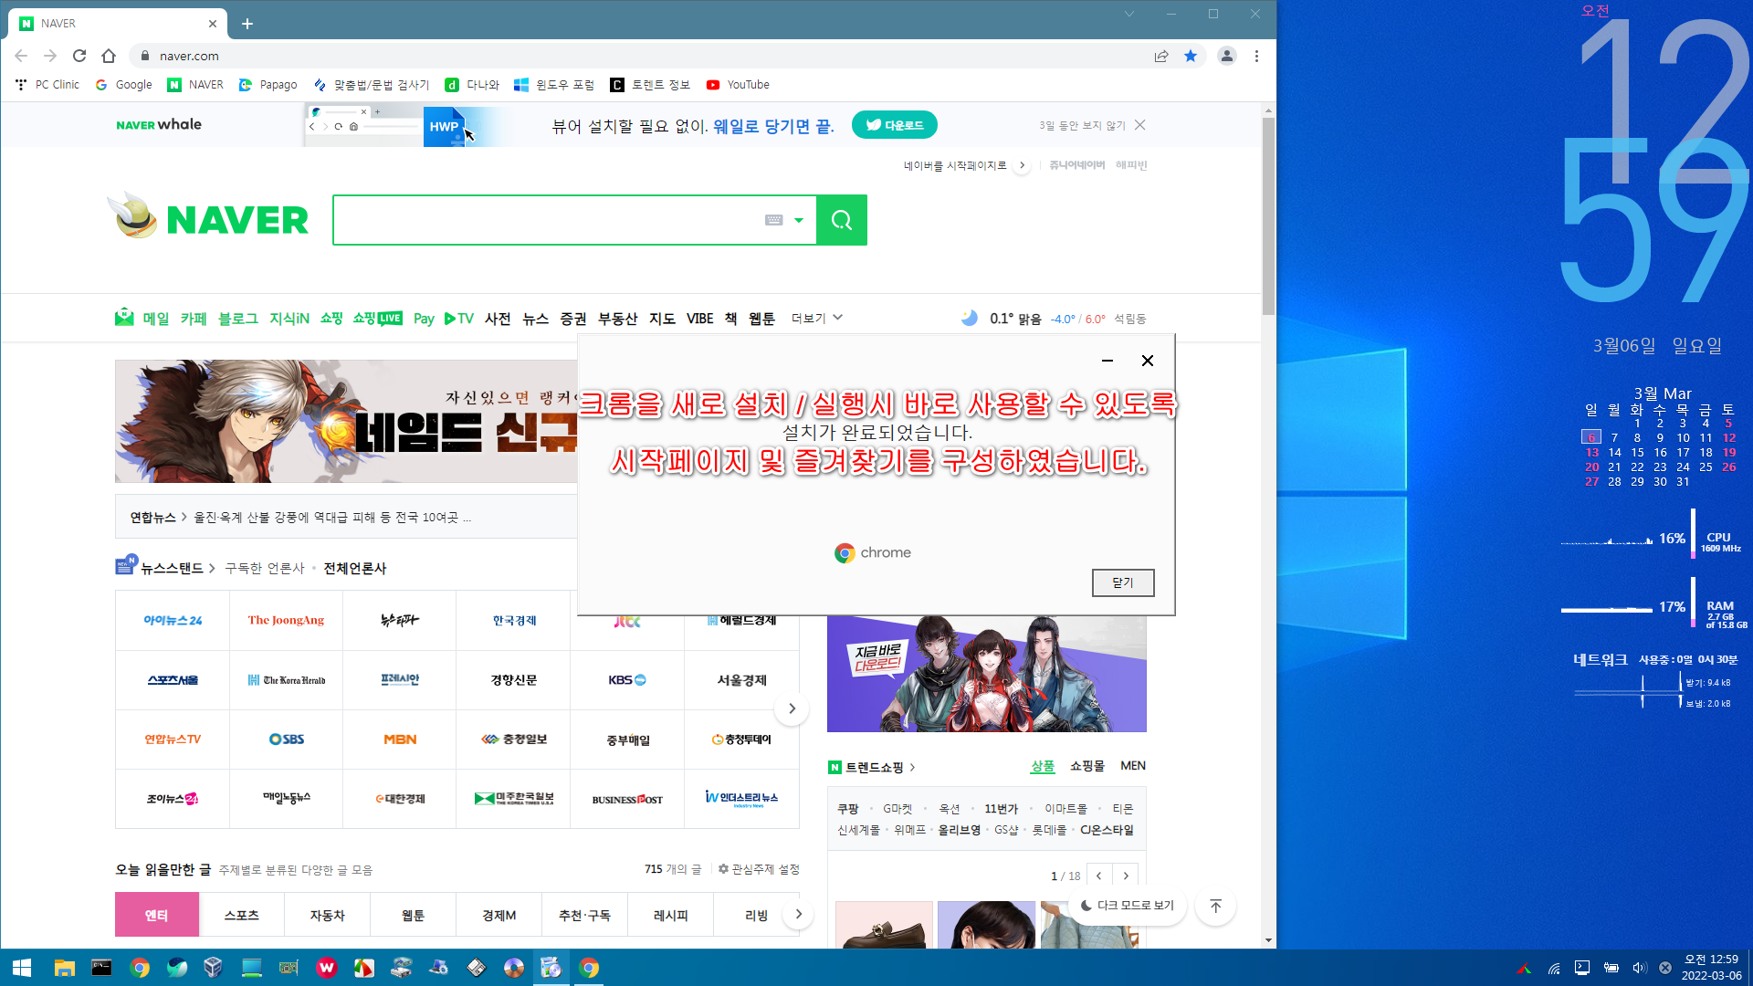The height and width of the screenshot is (986, 1753).
Task: Open Chrome icon next to cmd in taskbar
Action: coord(140,968)
